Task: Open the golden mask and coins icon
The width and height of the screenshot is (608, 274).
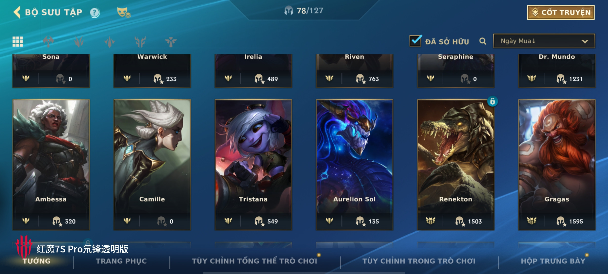Action: click(x=124, y=12)
